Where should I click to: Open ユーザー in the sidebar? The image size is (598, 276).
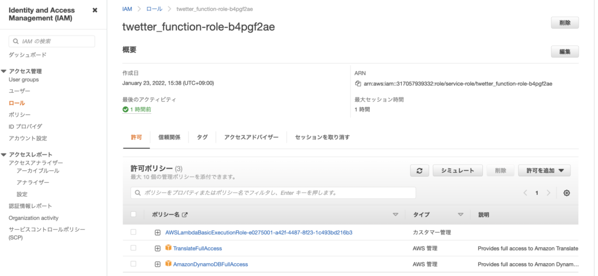19,91
